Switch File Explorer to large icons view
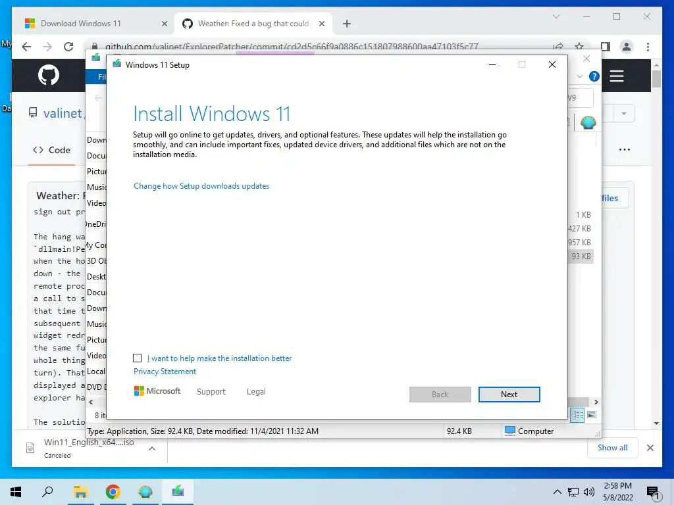This screenshot has height=505, width=674. 592,415
